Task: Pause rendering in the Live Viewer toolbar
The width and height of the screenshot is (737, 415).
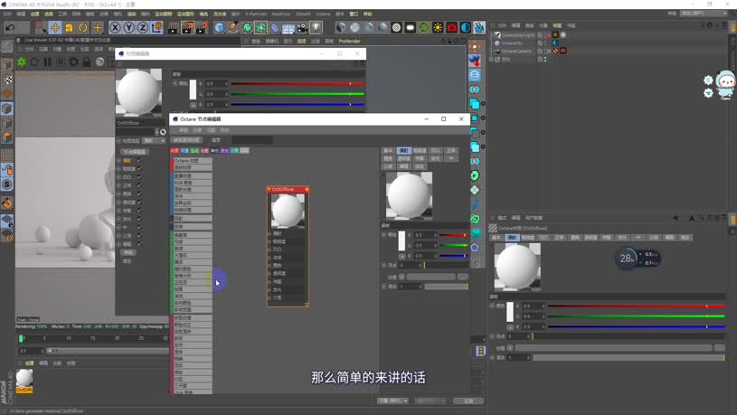Action: click(x=47, y=61)
